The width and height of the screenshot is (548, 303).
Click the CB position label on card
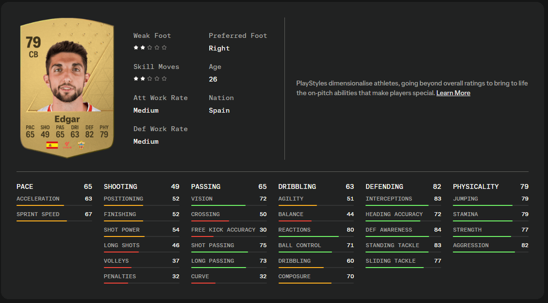pos(33,54)
